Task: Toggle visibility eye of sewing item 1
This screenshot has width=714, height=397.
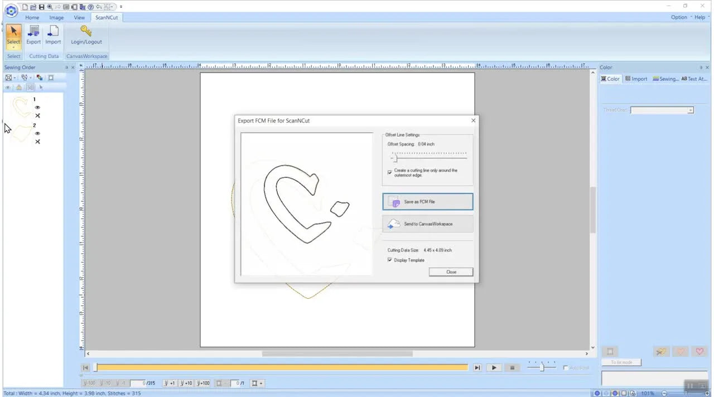Action: tap(37, 108)
